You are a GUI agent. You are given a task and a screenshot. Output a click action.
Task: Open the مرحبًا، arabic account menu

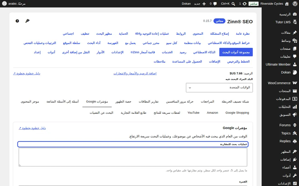pyautogui.click(x=14, y=4)
